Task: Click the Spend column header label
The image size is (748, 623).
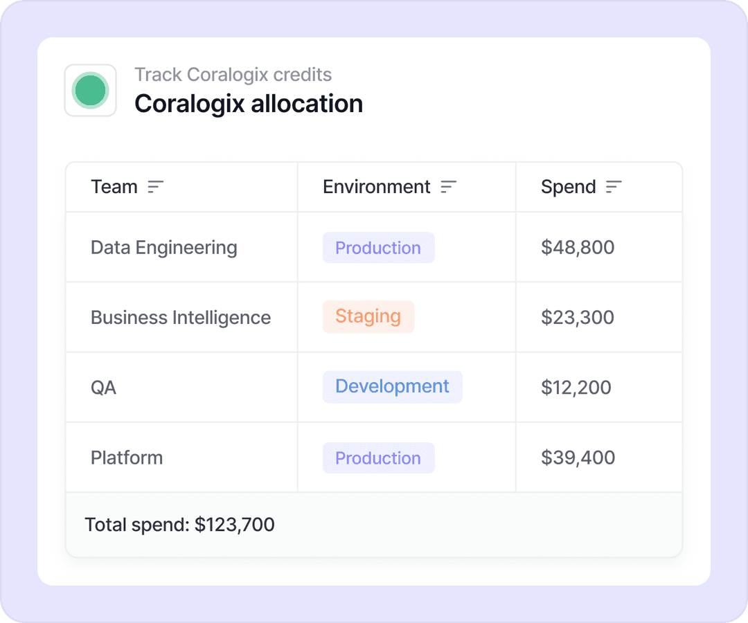Action: pos(568,187)
